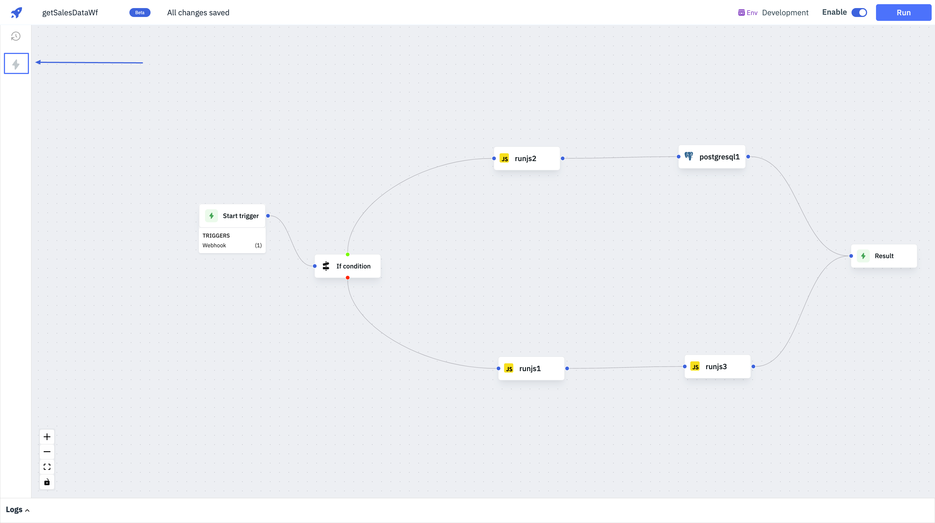Expand workflow history via clock icon

tap(16, 36)
